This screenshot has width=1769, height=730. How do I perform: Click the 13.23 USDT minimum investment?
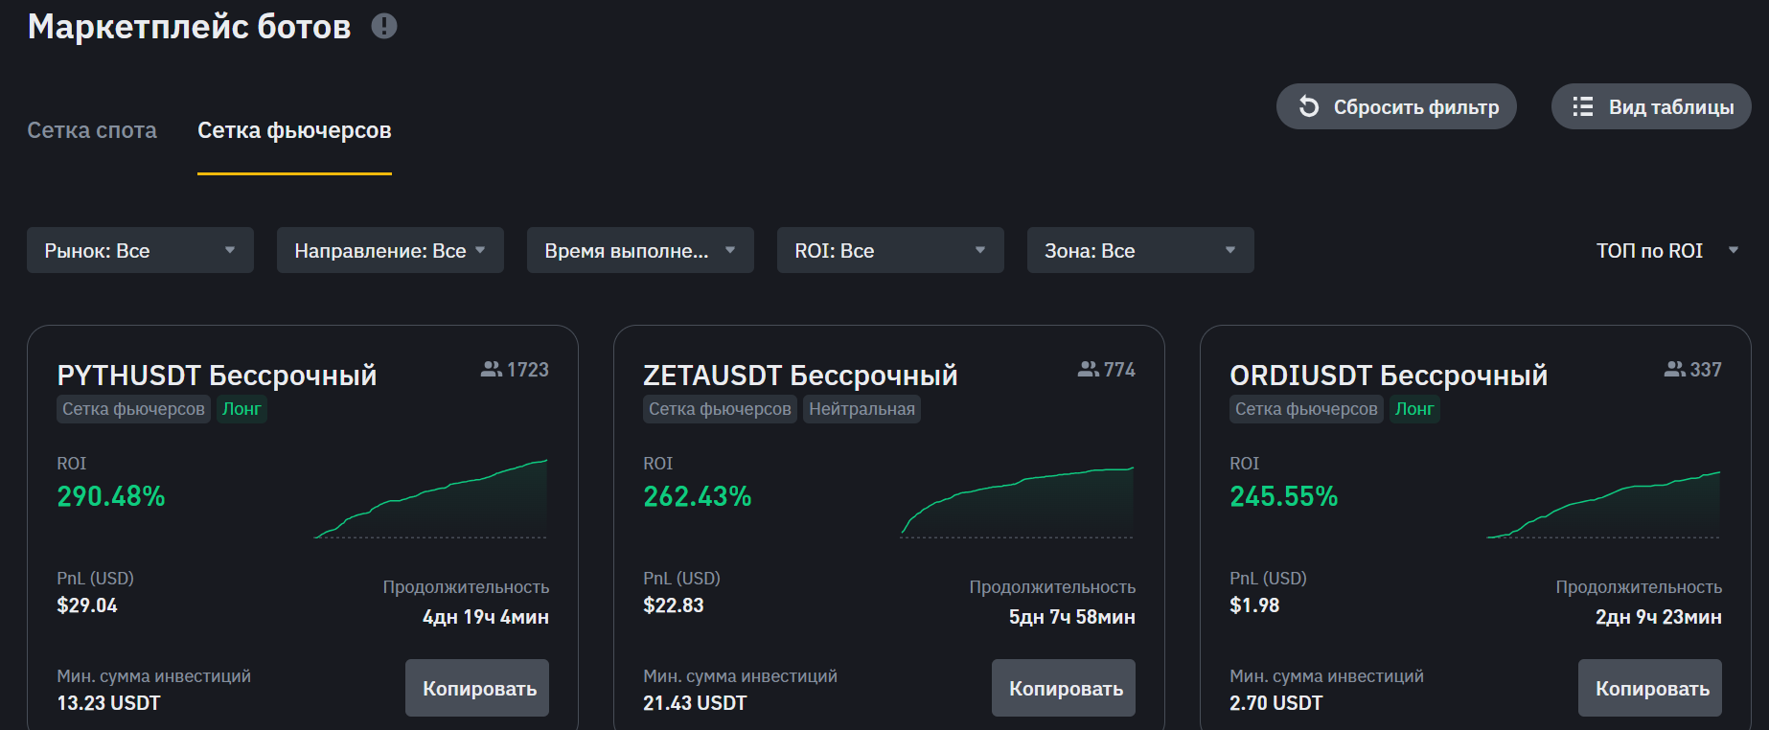tap(109, 703)
